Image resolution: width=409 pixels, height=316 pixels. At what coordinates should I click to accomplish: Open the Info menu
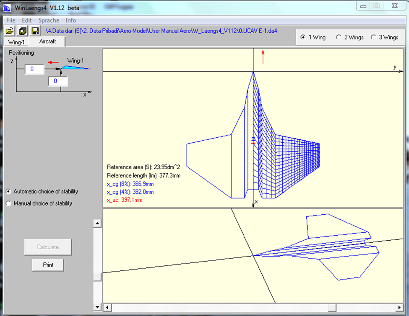pyautogui.click(x=71, y=21)
